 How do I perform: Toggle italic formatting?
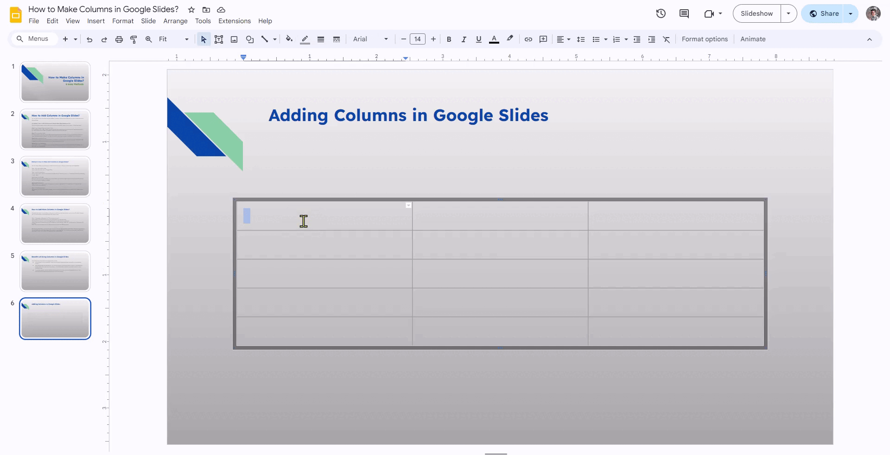464,39
